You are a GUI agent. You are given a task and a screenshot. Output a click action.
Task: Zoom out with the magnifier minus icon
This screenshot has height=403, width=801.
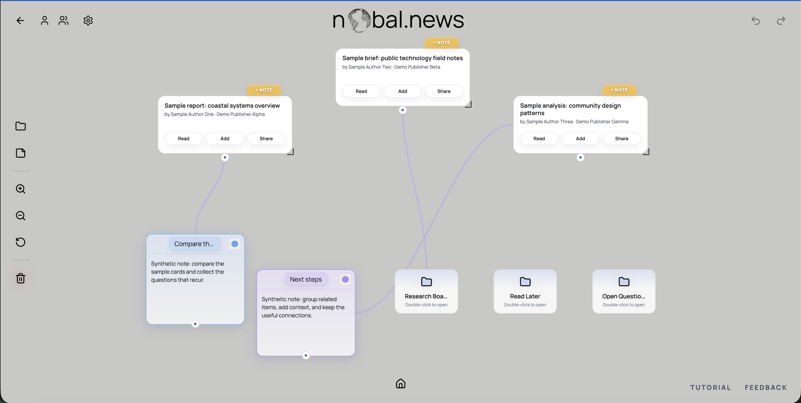21,215
